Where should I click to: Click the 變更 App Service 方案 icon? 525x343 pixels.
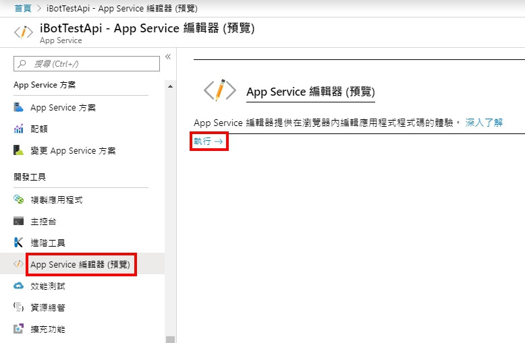18,150
